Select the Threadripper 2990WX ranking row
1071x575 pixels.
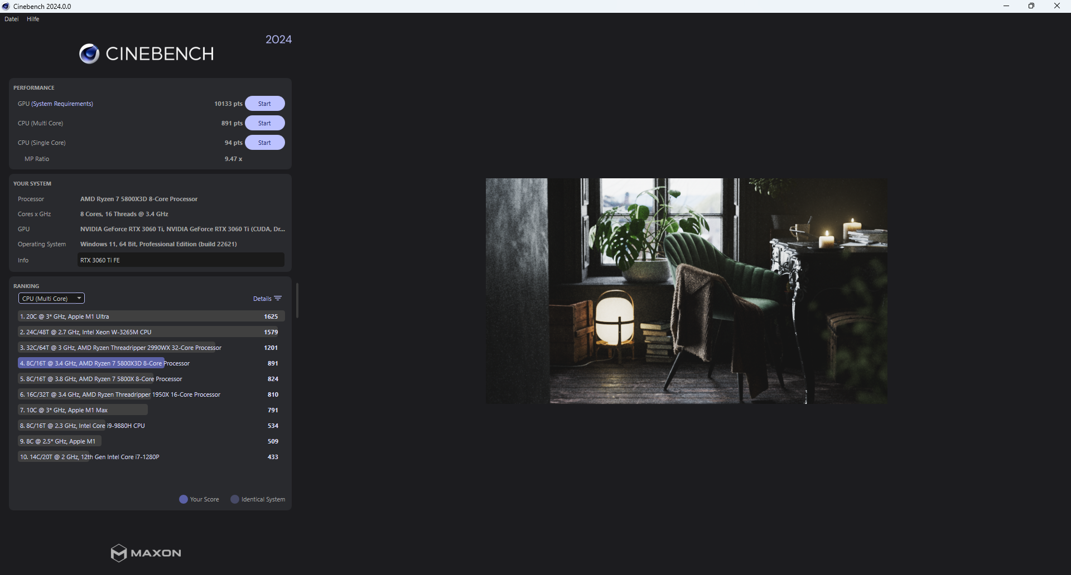[x=151, y=348]
